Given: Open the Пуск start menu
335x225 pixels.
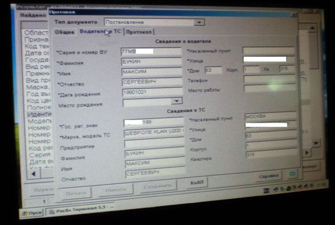Looking at the screenshot, I should (31, 213).
